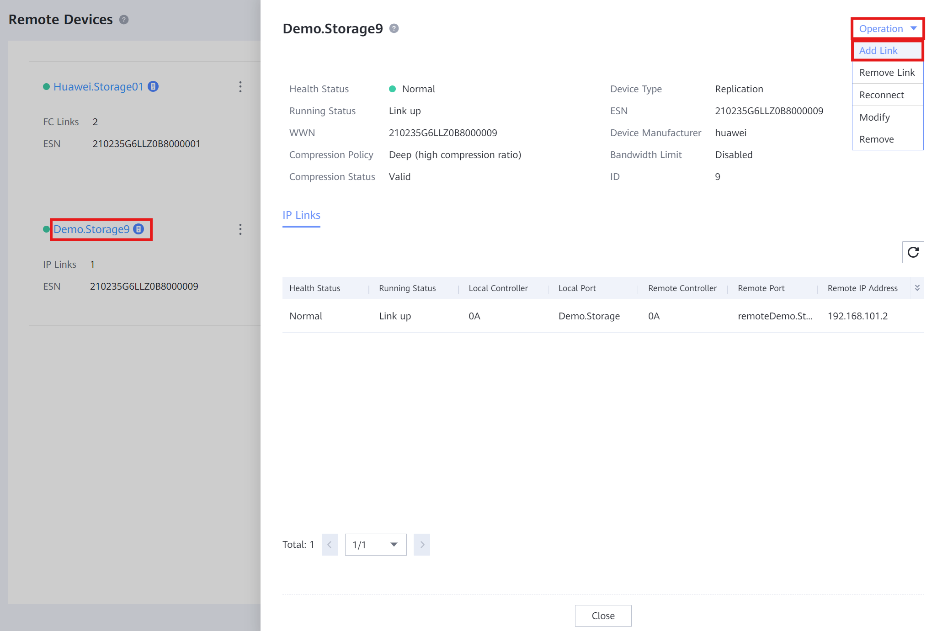
Task: Refresh the IP Links table
Action: tap(913, 252)
